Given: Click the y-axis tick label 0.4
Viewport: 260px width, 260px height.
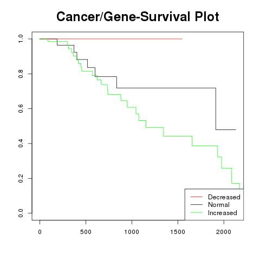Looking at the screenshot, I should point(21,144).
